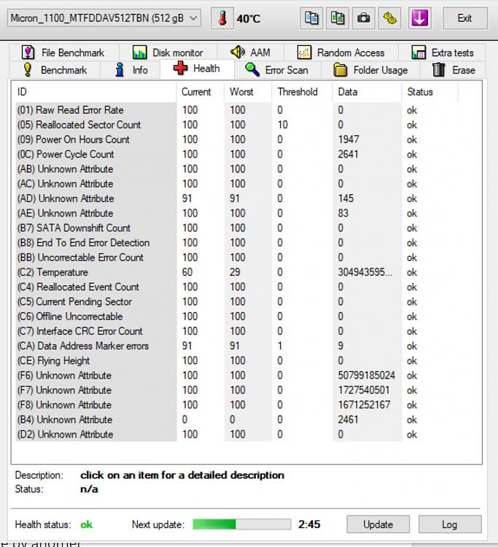Screen dimensions: 498x547
Task: Switch to the Error Scan tab
Action: coord(277,70)
